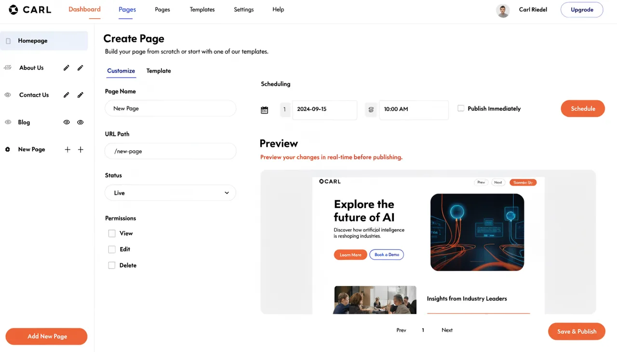Click the Learn More button in preview

coord(350,255)
